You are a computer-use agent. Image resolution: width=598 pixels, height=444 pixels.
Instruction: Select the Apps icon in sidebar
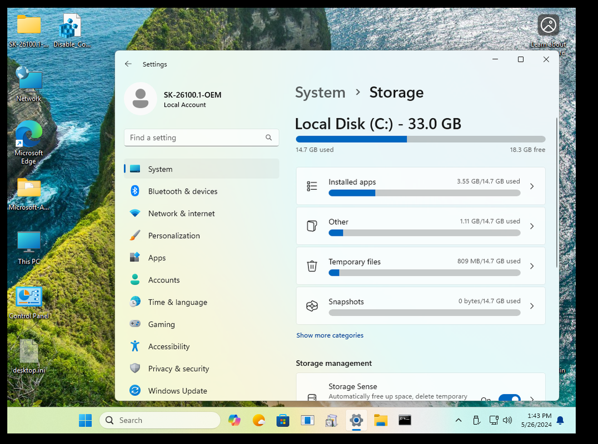pos(135,258)
